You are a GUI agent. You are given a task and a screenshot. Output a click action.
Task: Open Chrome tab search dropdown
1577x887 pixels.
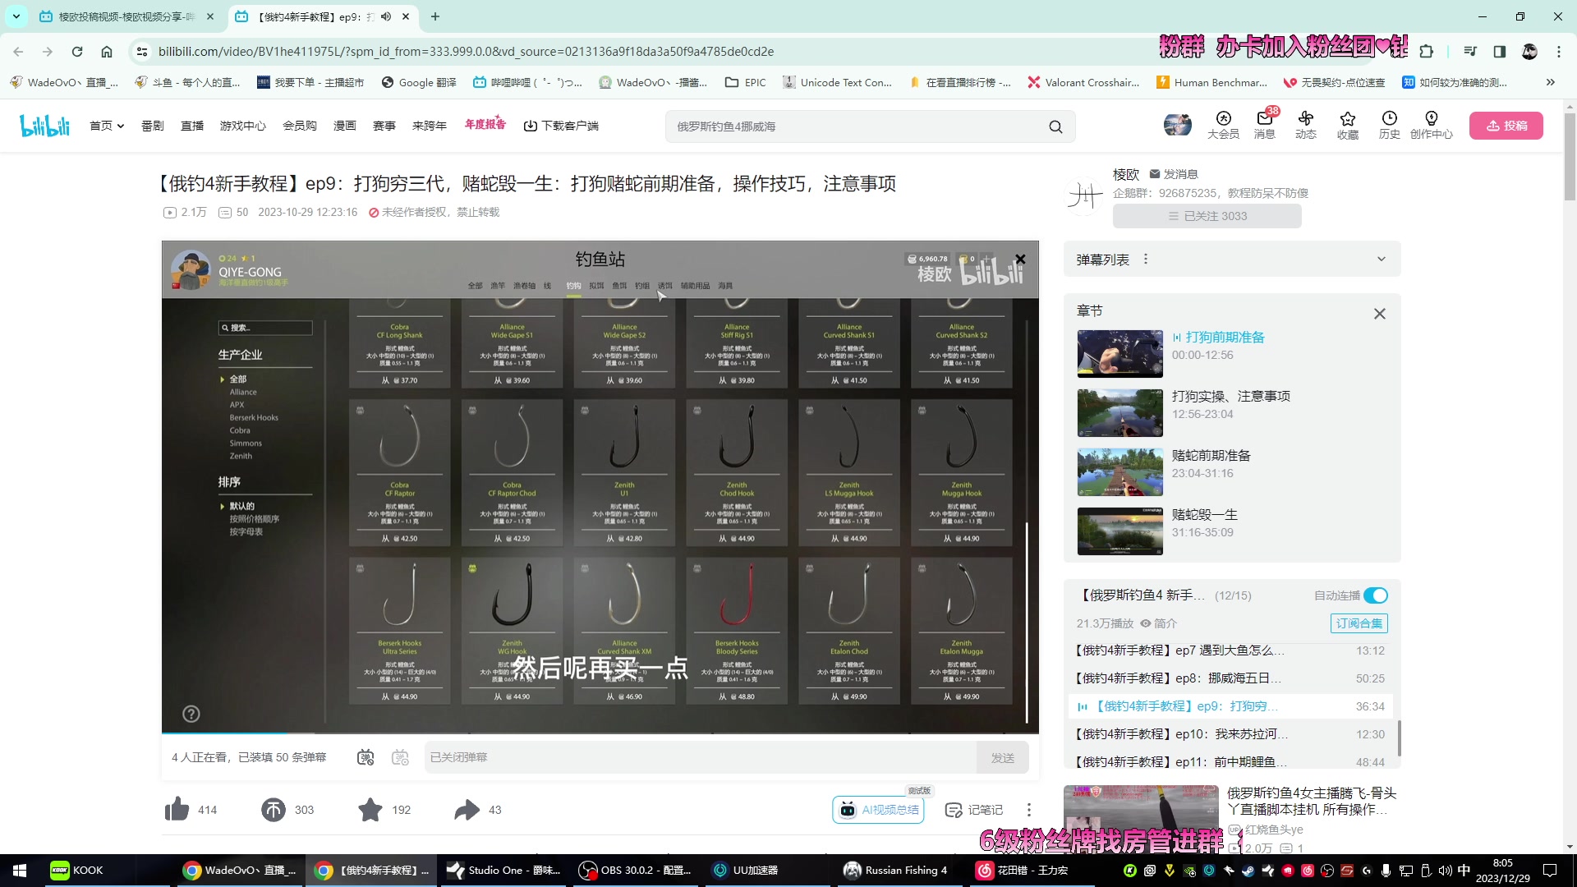point(16,16)
